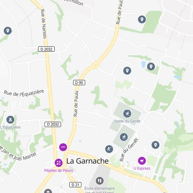Open the Stade du Genêt label
193x193 pixels.
[x=127, y=121]
